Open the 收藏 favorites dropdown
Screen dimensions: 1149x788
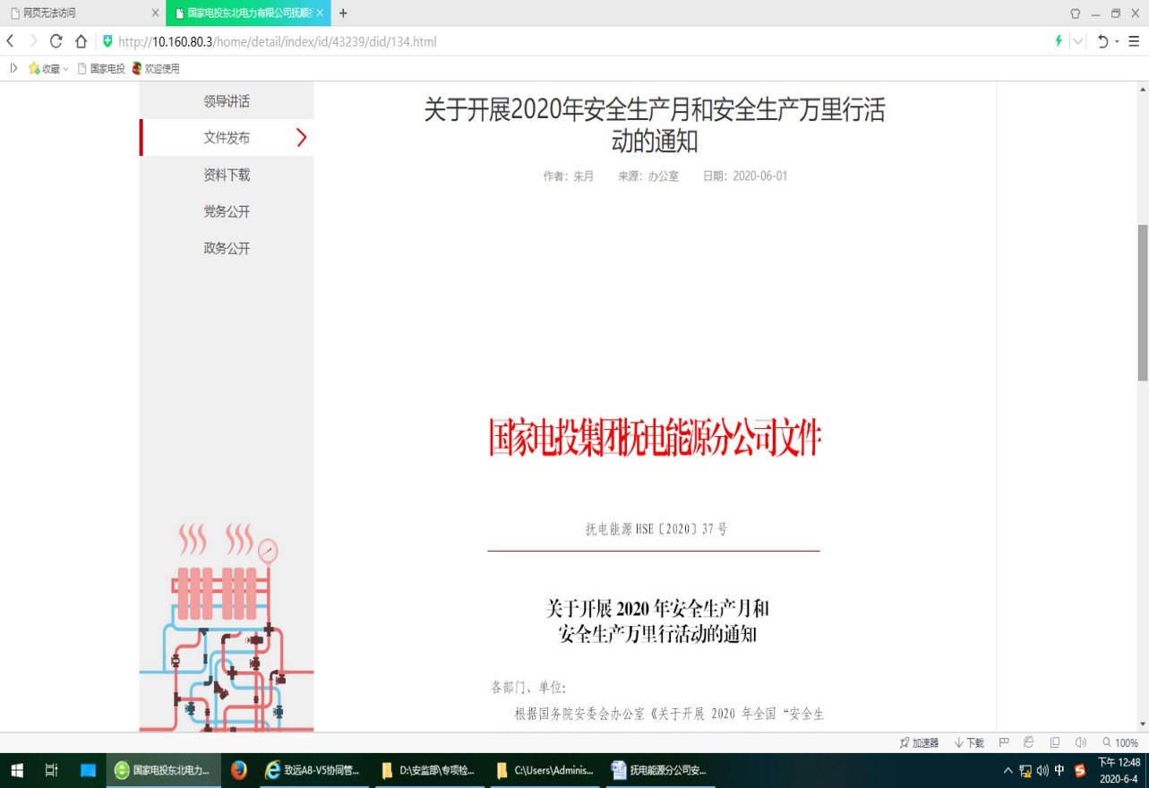click(48, 68)
